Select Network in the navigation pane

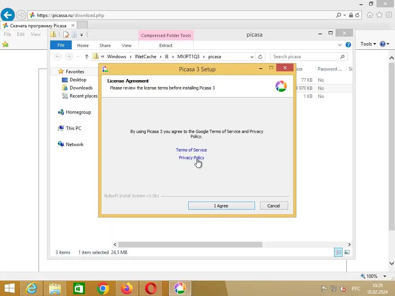coord(74,145)
